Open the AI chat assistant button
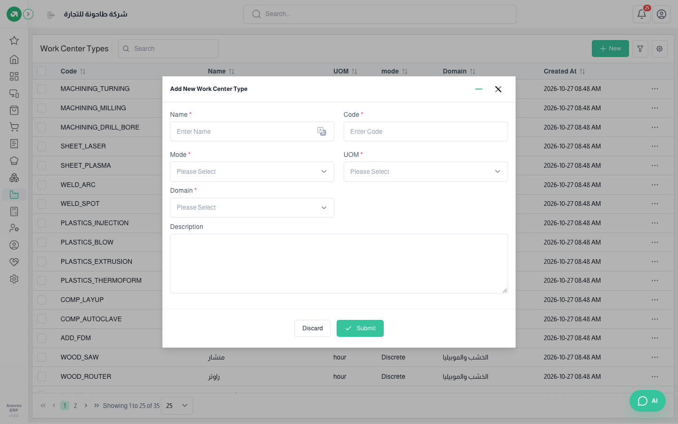This screenshot has height=424, width=678. click(x=647, y=401)
